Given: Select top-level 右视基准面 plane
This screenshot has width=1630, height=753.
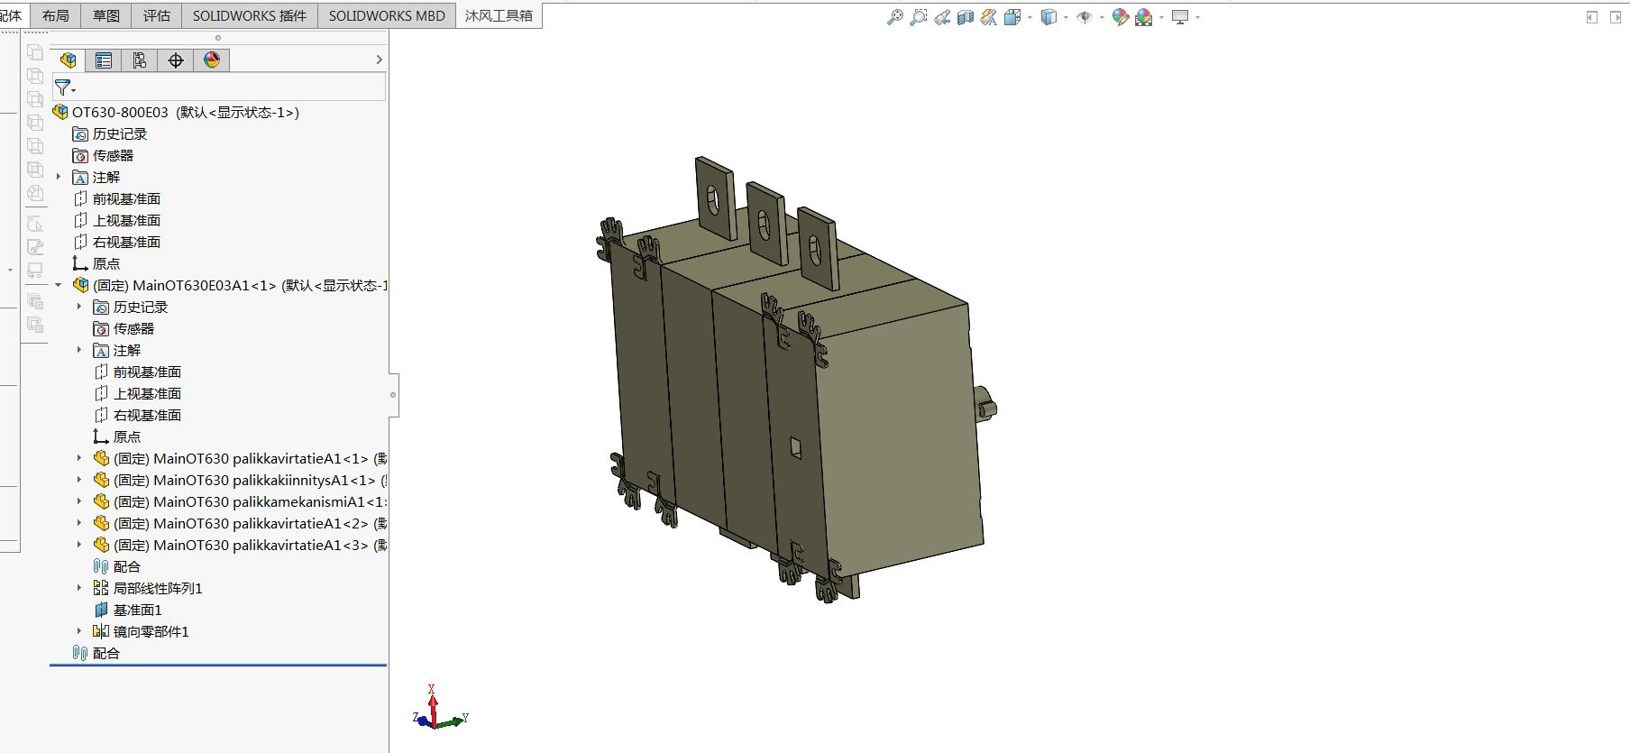Looking at the screenshot, I should [x=116, y=242].
